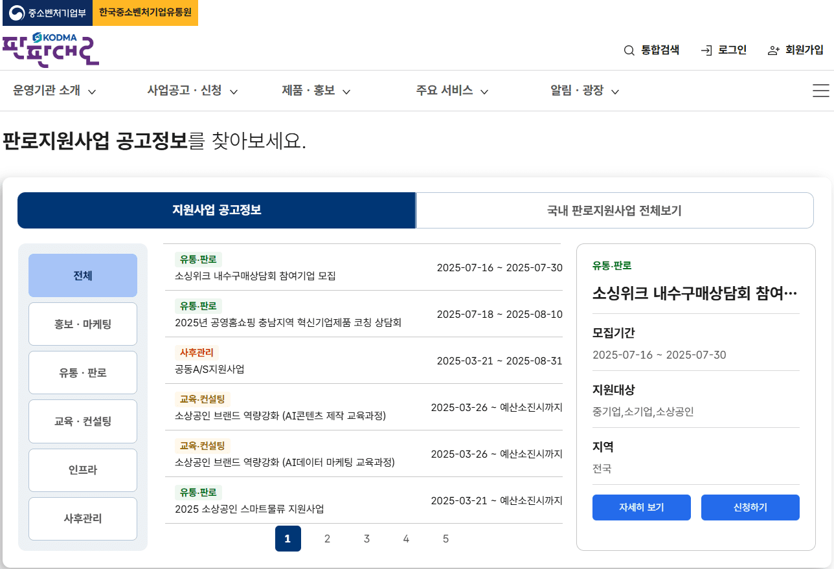Open the 주요 서비스 menu
The height and width of the screenshot is (569, 834).
pyautogui.click(x=452, y=91)
